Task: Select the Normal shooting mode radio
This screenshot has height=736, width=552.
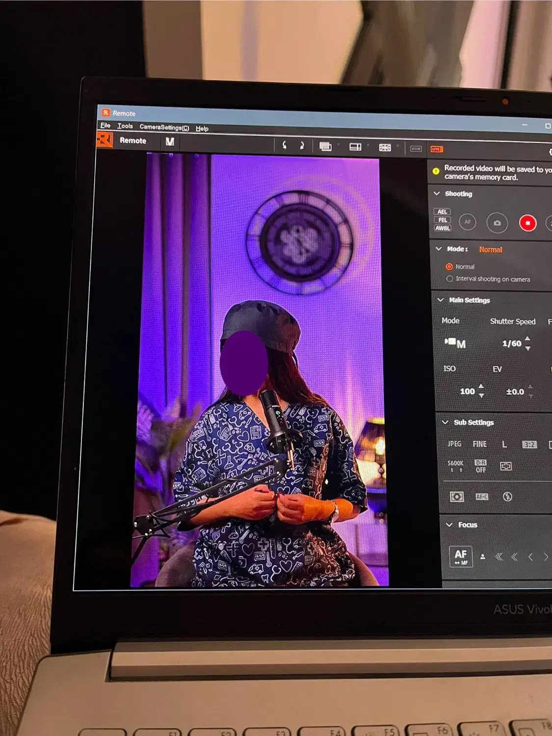Action: tap(449, 267)
